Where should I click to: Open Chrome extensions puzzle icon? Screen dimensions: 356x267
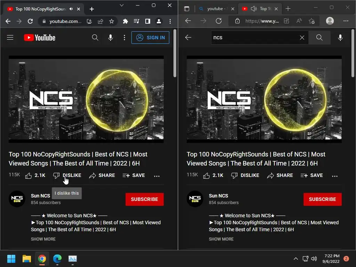point(125,21)
